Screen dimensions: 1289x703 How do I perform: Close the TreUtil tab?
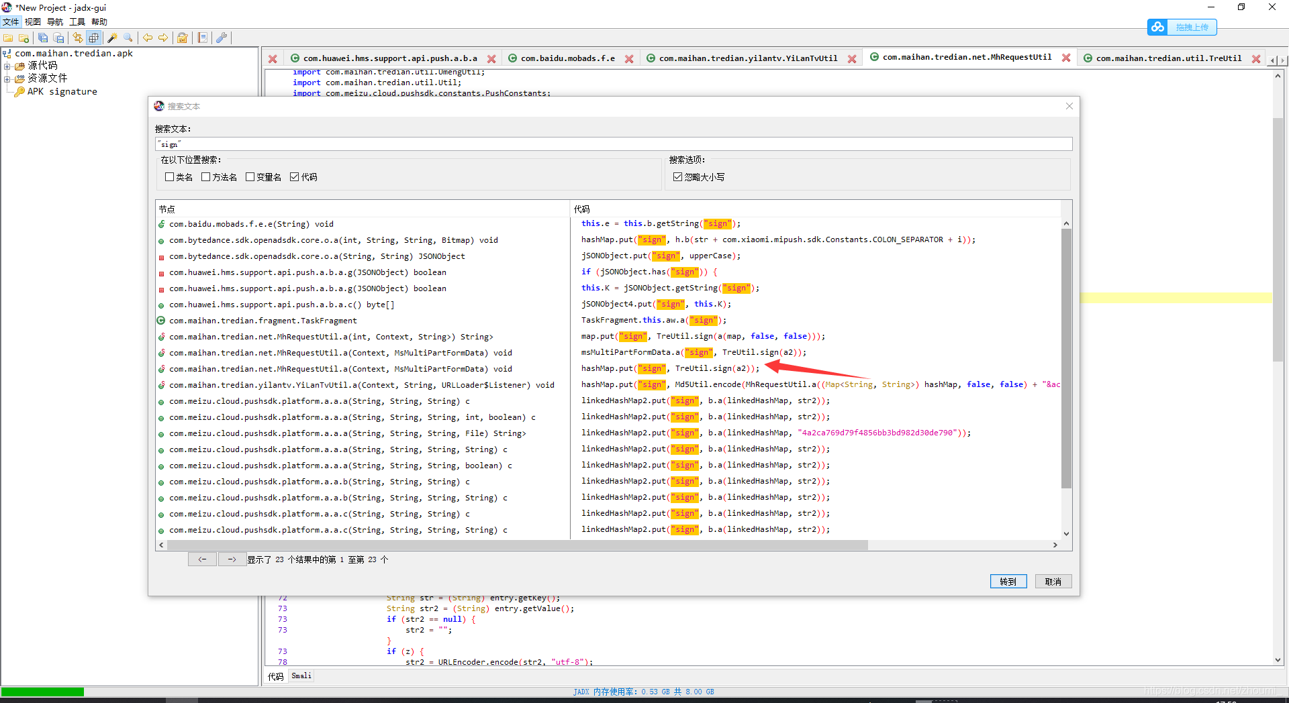pos(1256,59)
